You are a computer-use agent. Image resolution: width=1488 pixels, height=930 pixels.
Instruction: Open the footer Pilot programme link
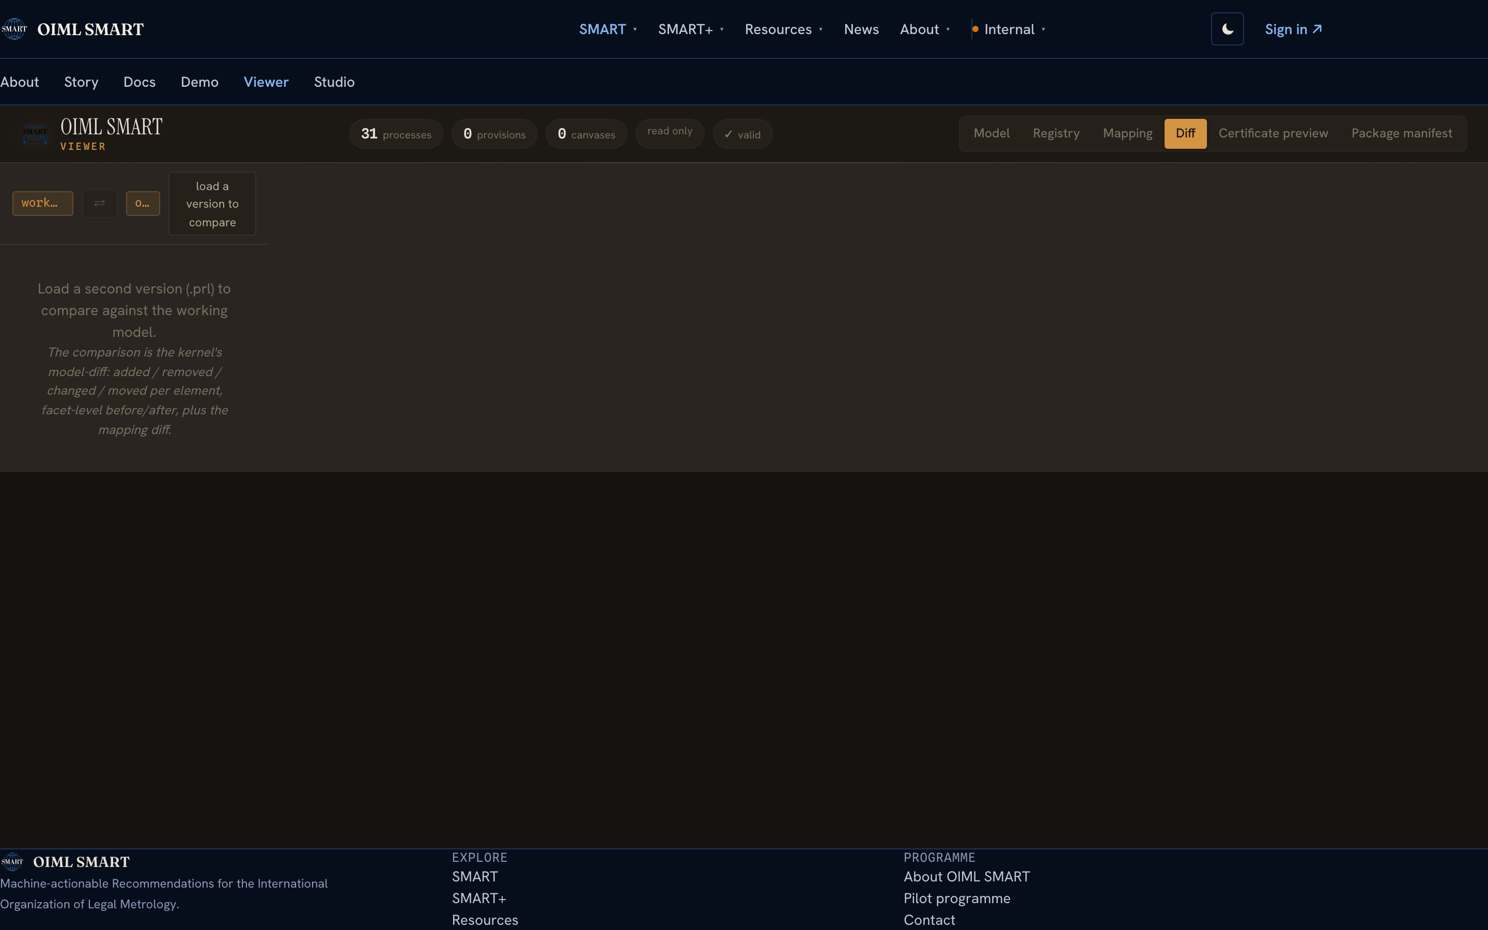tap(957, 898)
